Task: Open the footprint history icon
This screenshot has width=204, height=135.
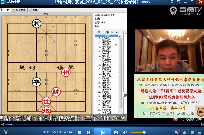Action: (x=6, y=132)
